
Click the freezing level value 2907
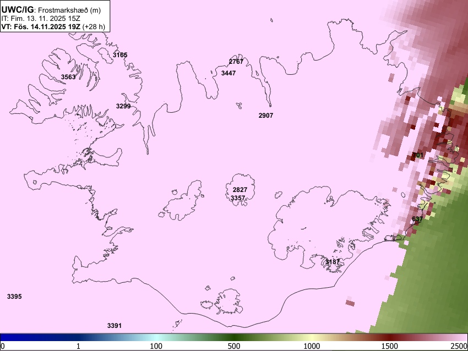265,116
